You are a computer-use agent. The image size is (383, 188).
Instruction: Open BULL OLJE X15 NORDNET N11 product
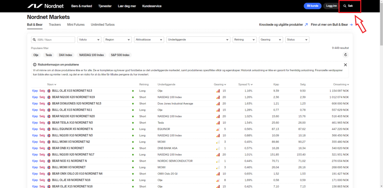click(x=72, y=110)
